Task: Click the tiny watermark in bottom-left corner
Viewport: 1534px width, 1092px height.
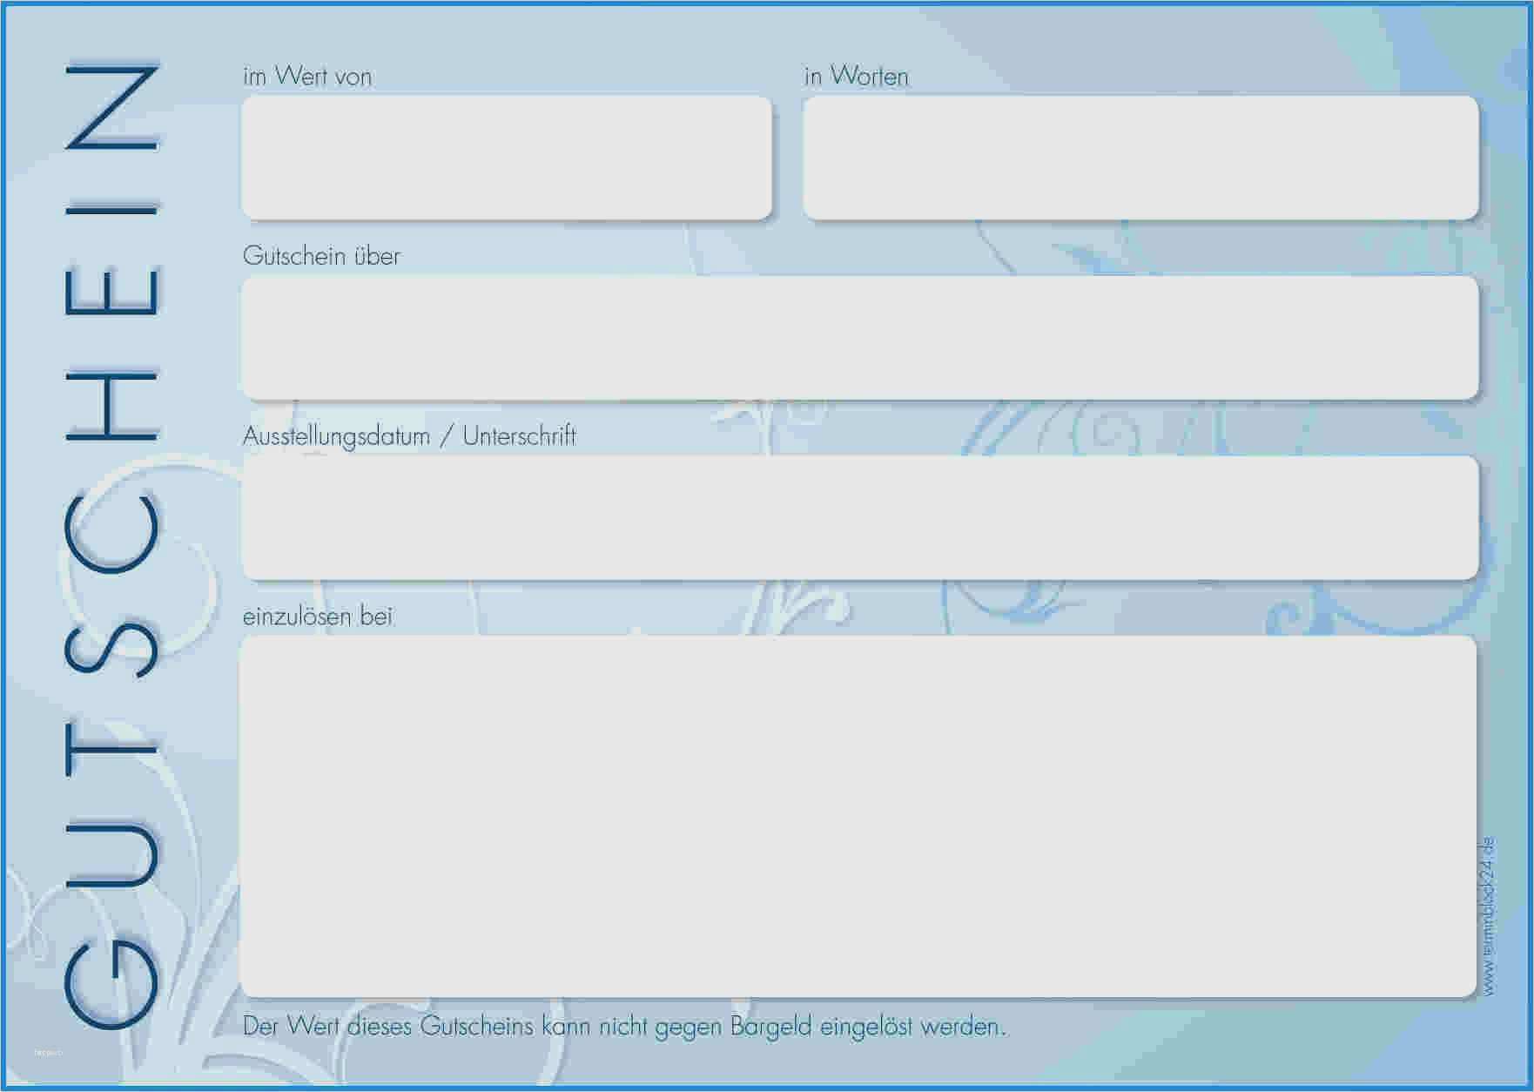Action: pyautogui.click(x=48, y=1053)
